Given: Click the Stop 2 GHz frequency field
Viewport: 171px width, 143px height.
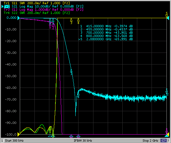Looking at the screenshot, I should point(150,140).
